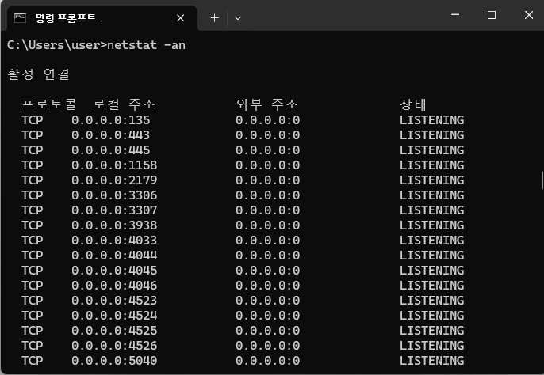Click local address 0.0.0.0:3938
Screen dimensions: 544x375
pyautogui.click(x=114, y=225)
